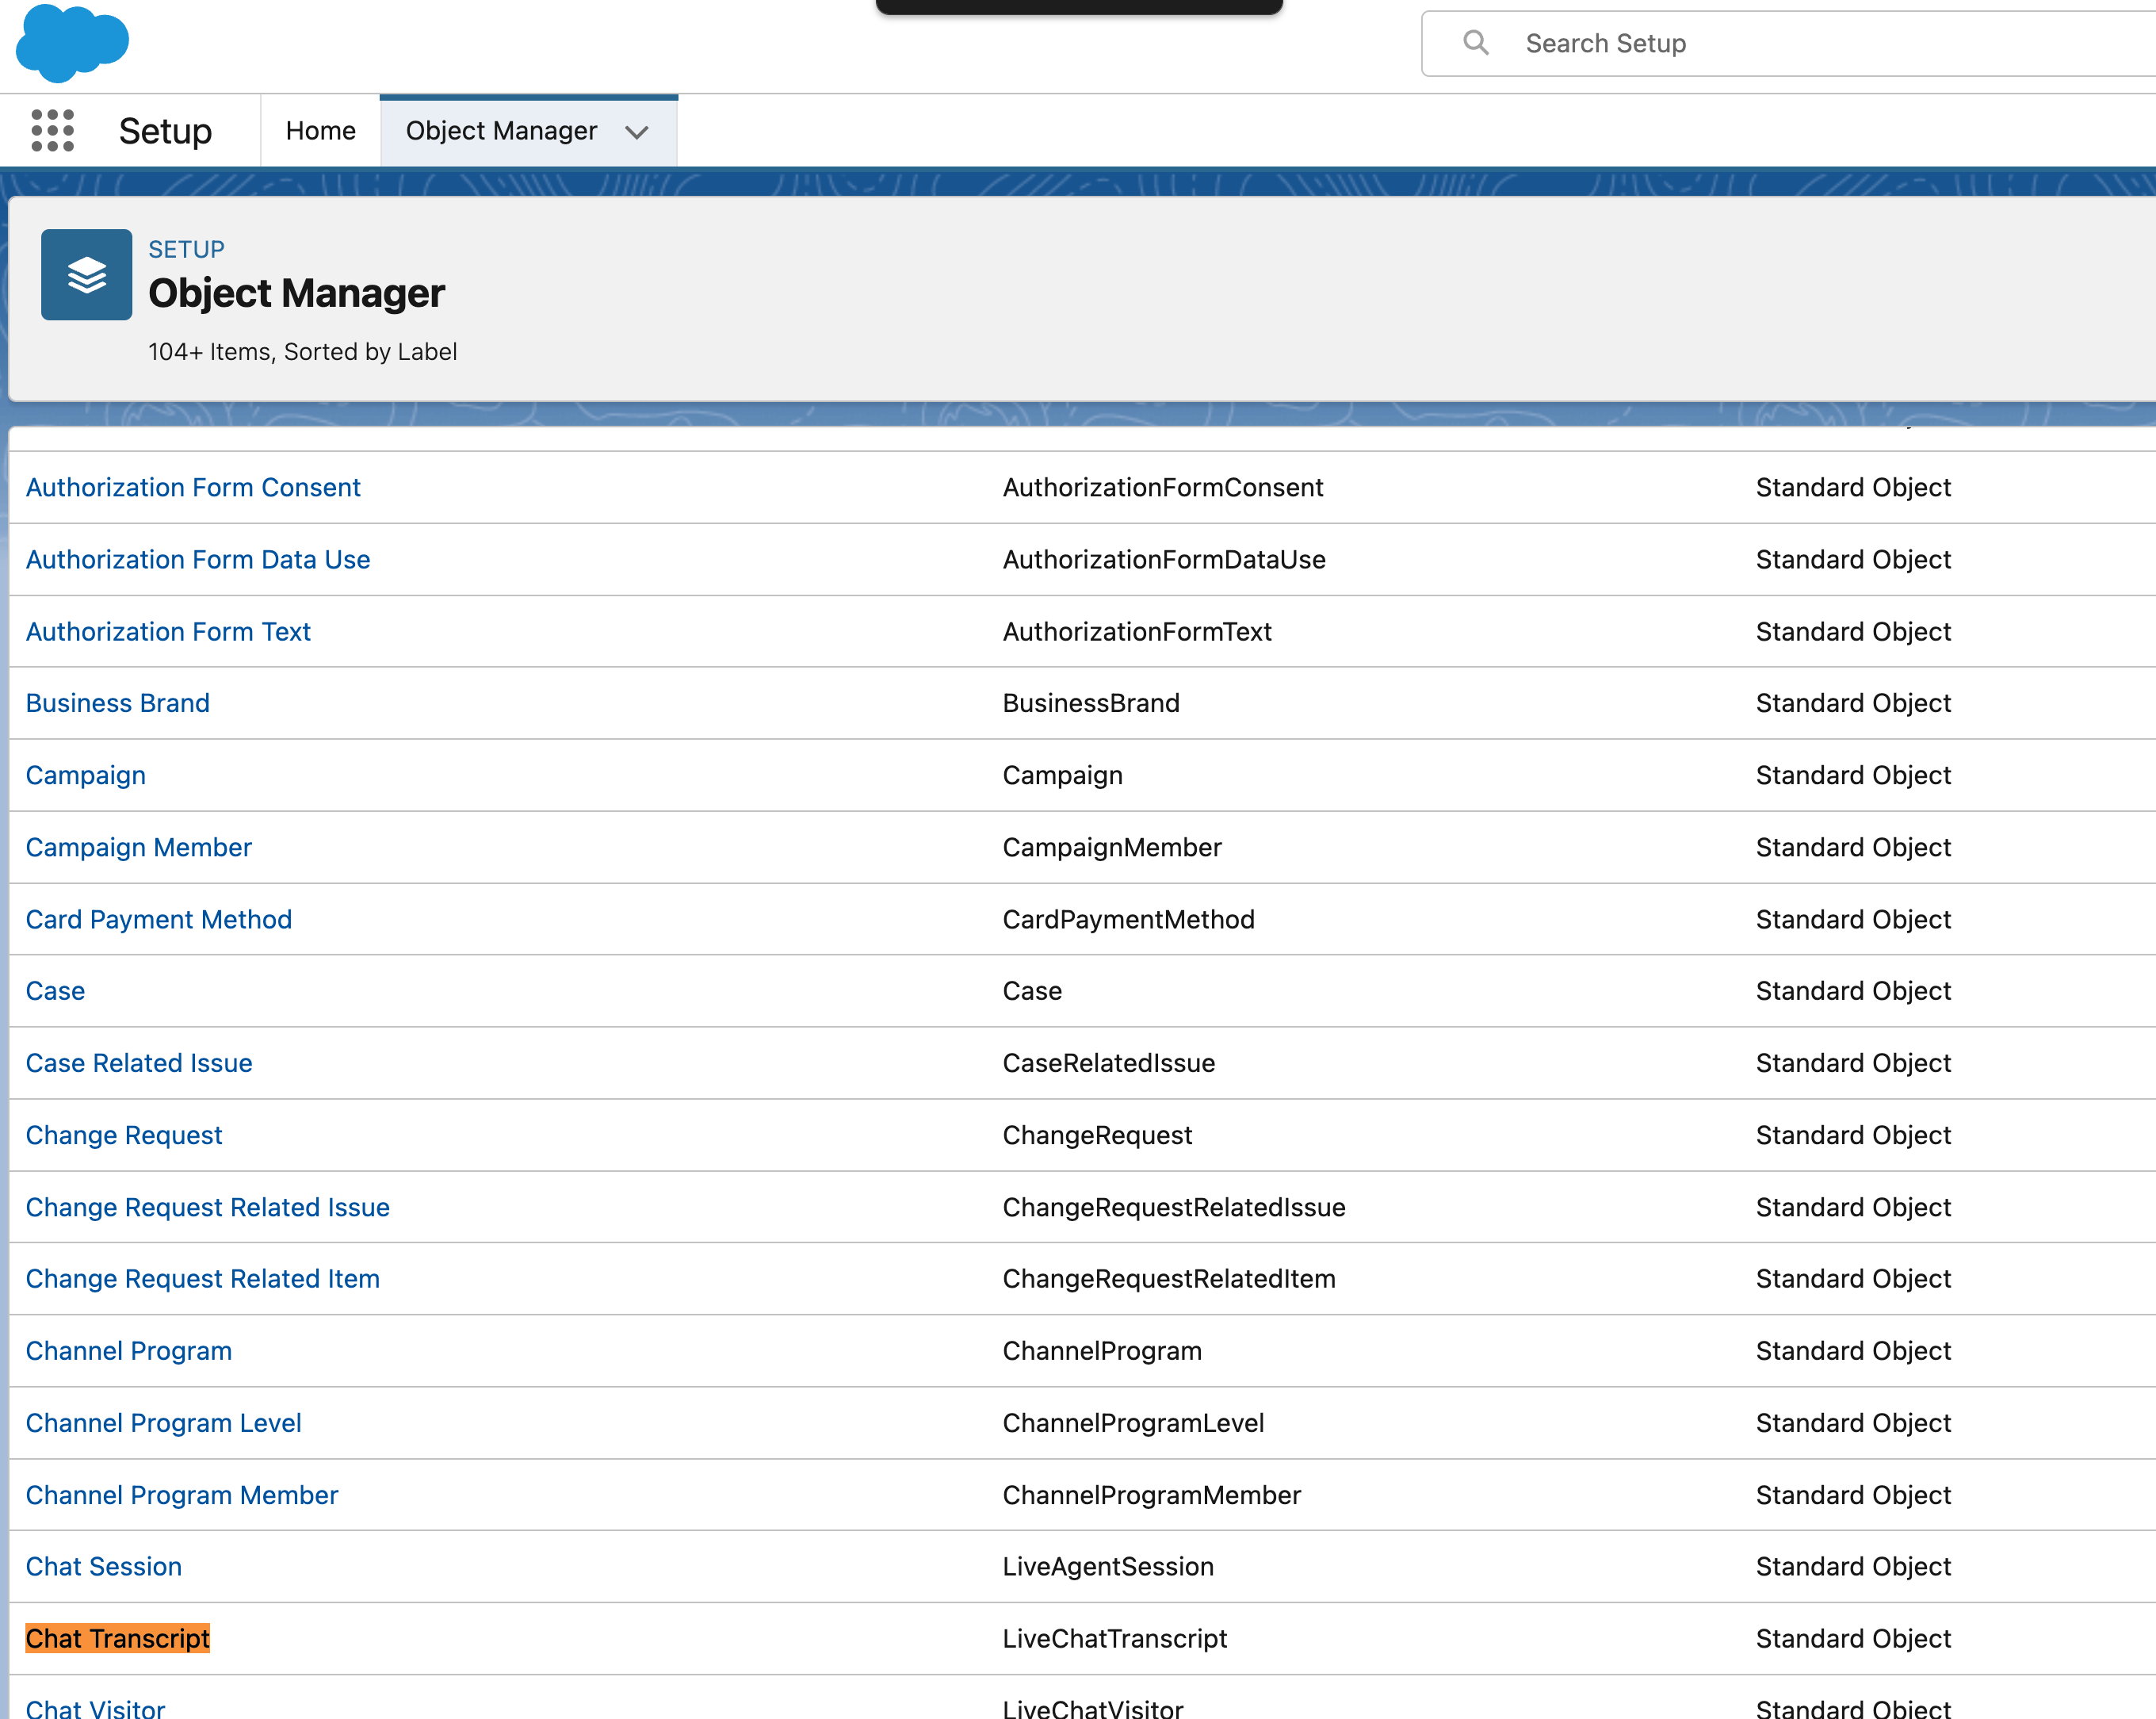Open highlighted Chat Transcript object
This screenshot has height=1719, width=2156.
pyautogui.click(x=118, y=1638)
